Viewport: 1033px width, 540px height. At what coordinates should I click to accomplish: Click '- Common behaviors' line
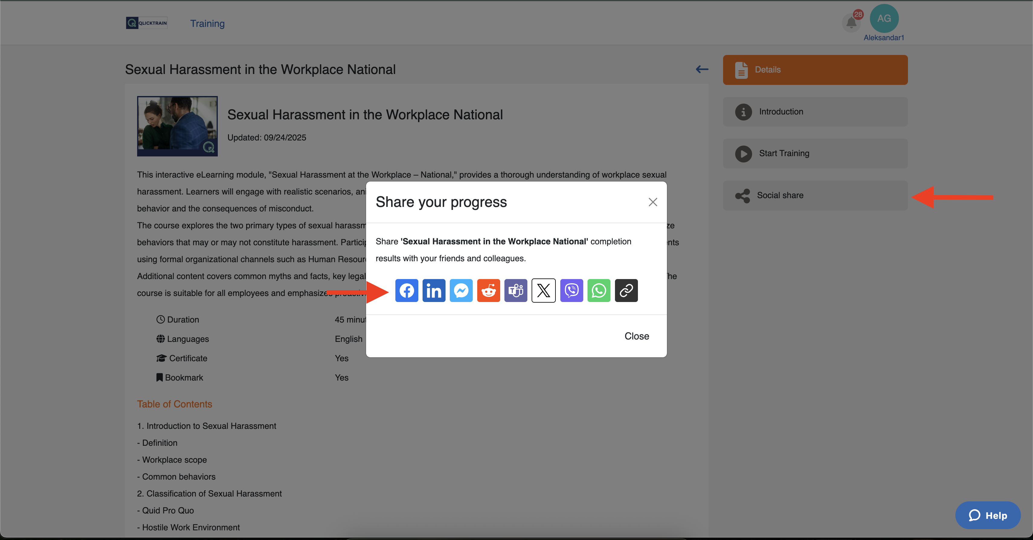(x=176, y=477)
